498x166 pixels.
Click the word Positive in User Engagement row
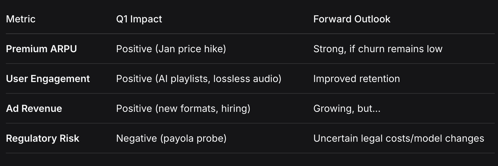tap(134, 79)
